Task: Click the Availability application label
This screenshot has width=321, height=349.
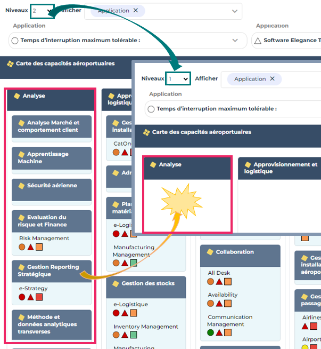Action: point(223,295)
